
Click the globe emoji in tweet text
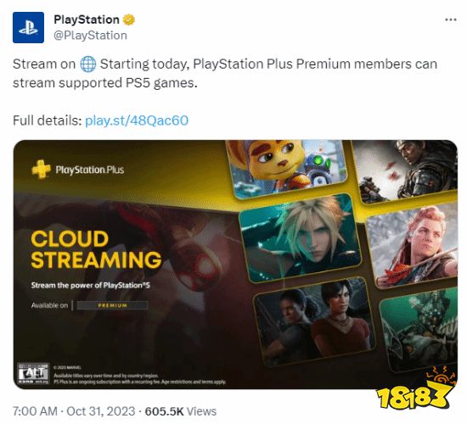[88, 64]
